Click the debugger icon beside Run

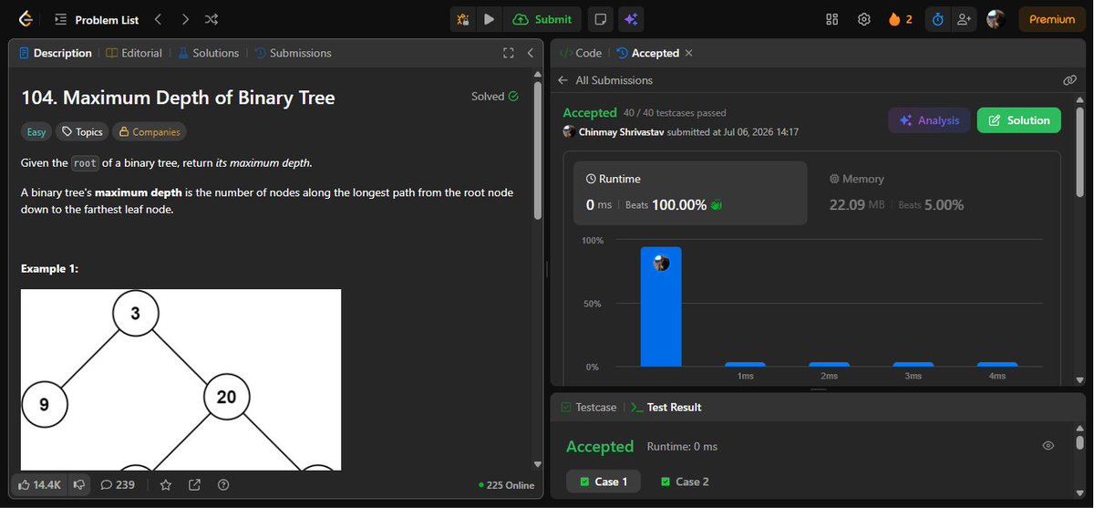463,18
